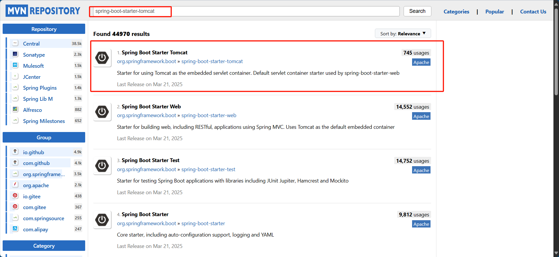Filter by Alfresco repository link
The image size is (559, 257).
click(x=32, y=110)
